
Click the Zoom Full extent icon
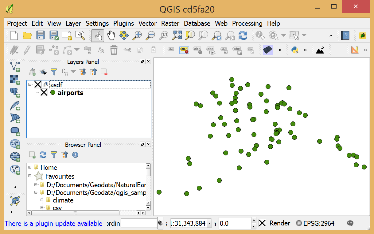[x=177, y=35]
